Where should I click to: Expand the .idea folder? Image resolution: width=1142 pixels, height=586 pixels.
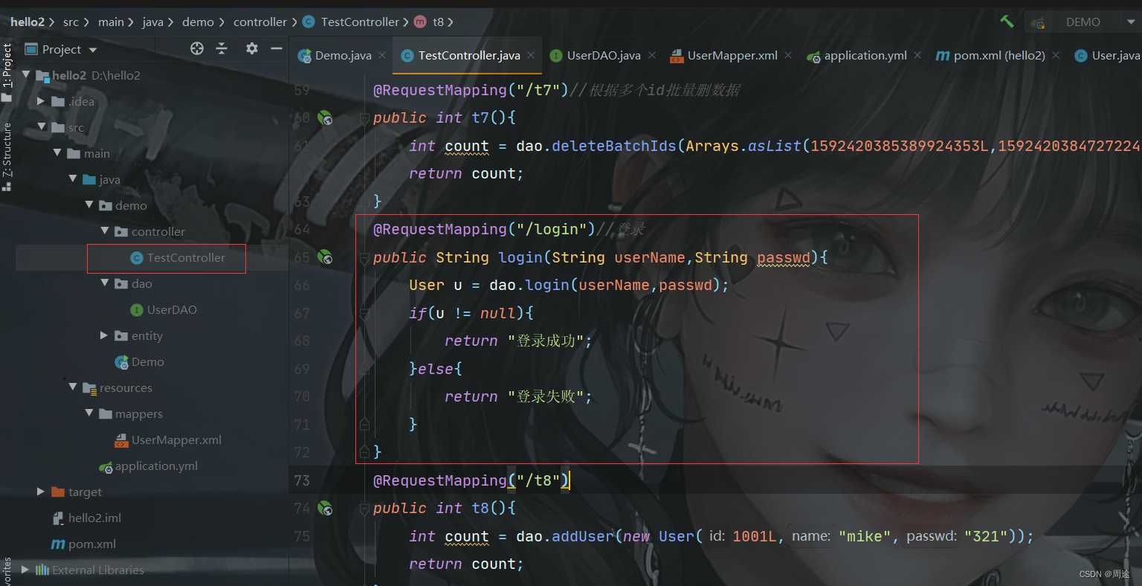click(41, 101)
